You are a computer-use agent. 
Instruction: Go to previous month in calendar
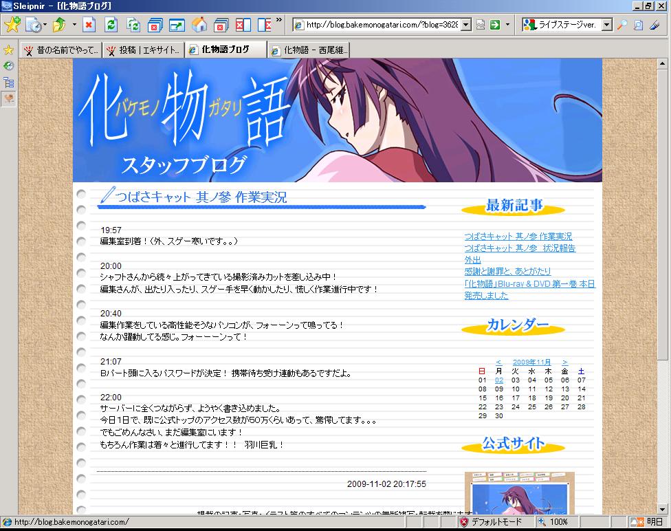coord(498,362)
